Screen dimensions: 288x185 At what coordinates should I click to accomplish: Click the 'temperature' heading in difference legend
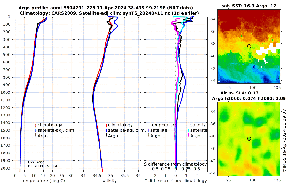tap(164, 125)
